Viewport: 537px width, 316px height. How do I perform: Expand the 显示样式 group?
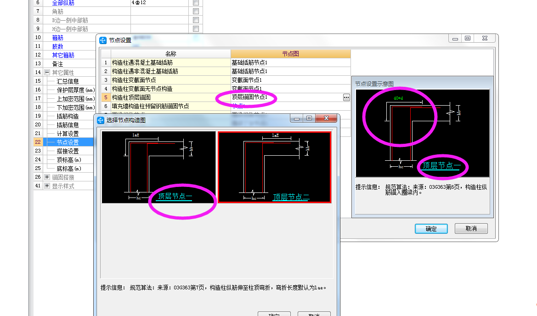47,186
